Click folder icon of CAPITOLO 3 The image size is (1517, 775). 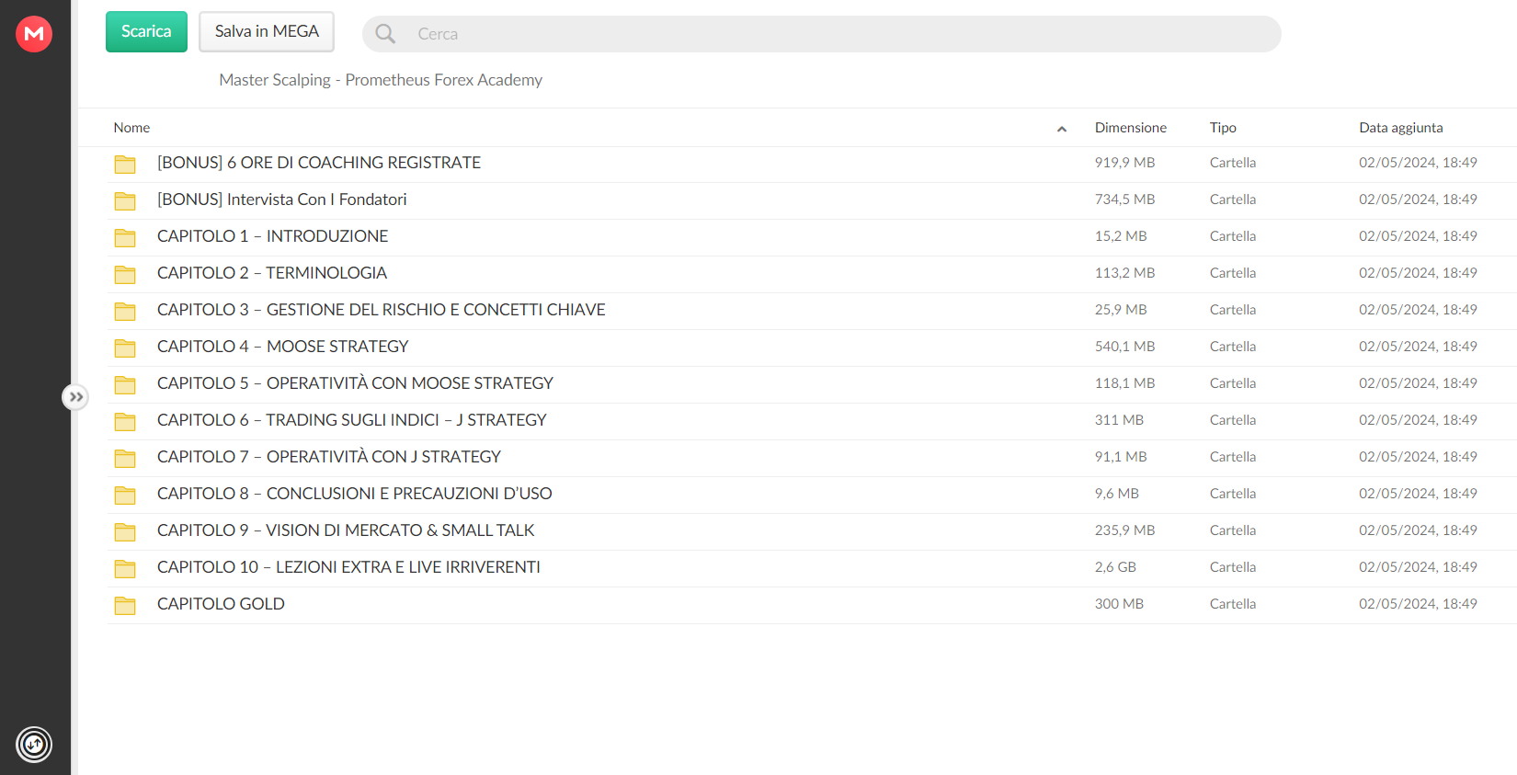tap(125, 311)
